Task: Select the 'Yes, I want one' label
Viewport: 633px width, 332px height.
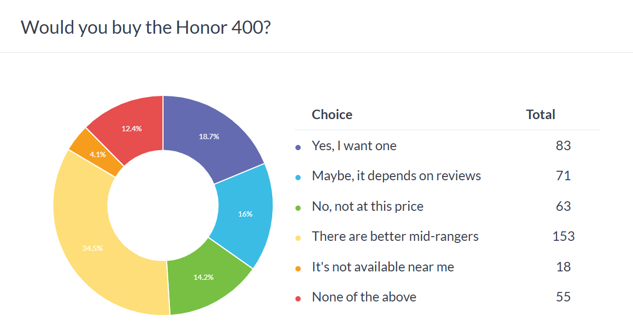Action: 354,145
